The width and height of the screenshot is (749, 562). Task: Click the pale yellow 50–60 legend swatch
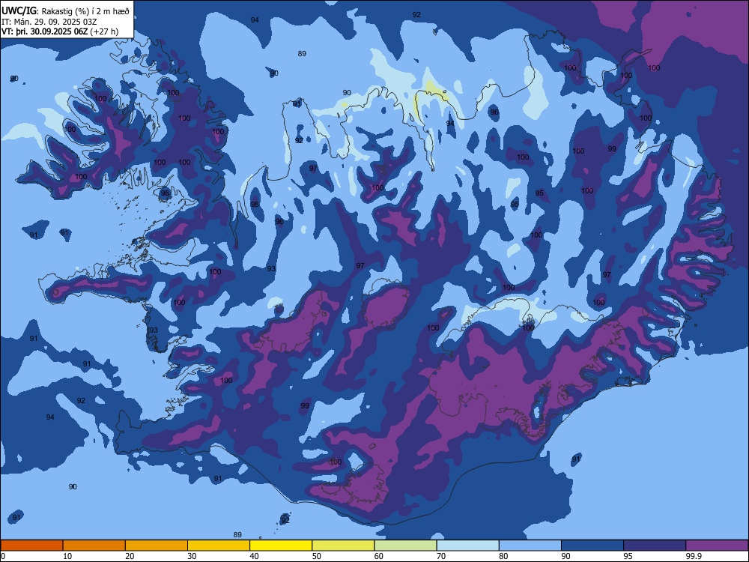[x=344, y=546]
